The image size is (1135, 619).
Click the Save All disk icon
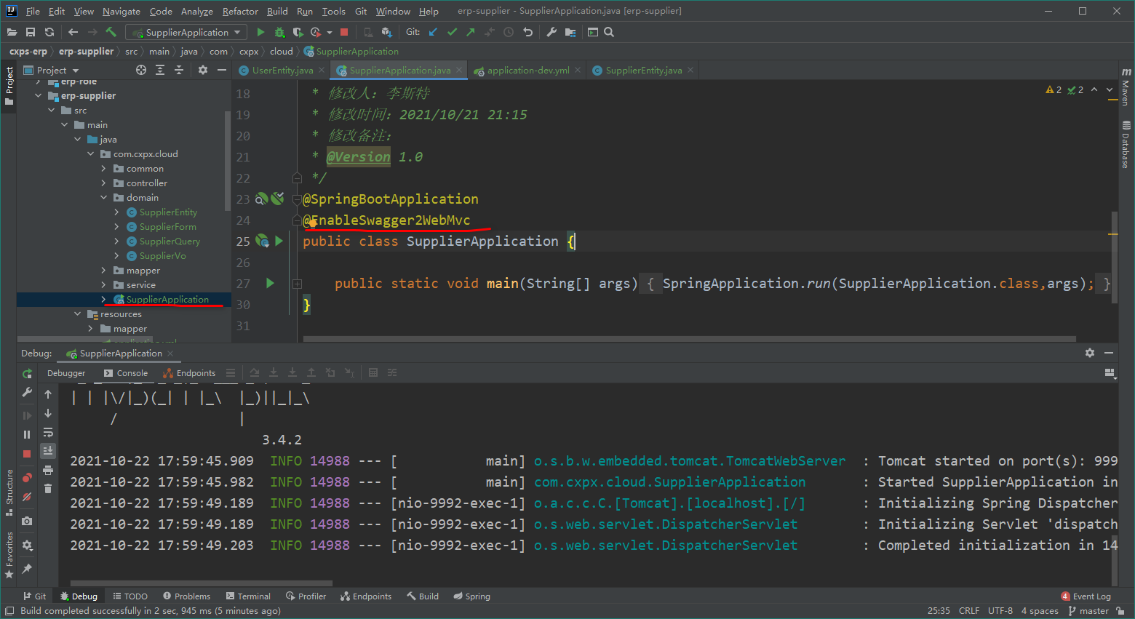[x=31, y=32]
